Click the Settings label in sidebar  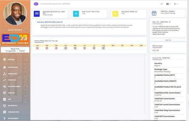click(x=11, y=60)
